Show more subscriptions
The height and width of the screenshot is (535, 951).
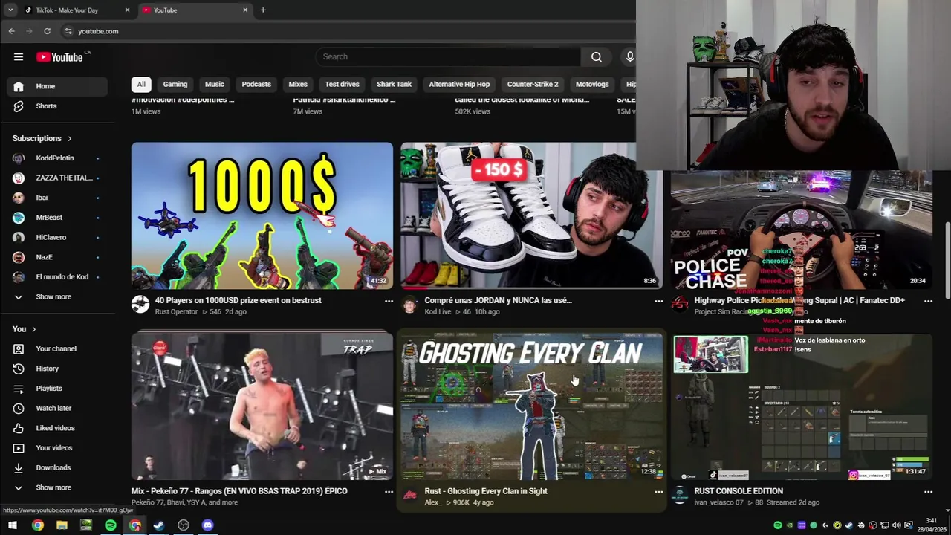58,297
